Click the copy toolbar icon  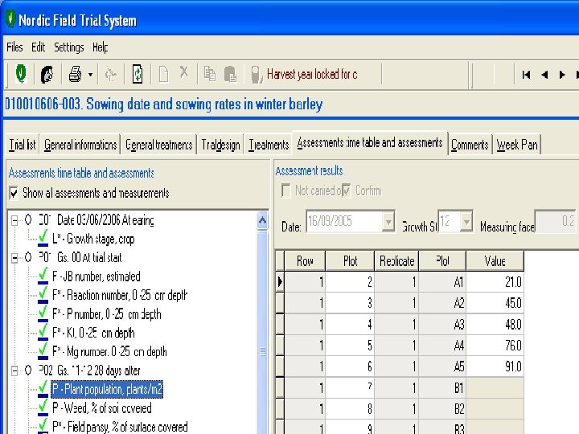tap(210, 74)
